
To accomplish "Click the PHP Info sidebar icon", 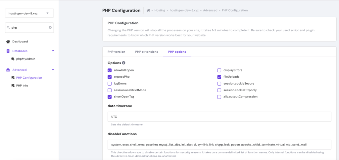I will [13, 86].
